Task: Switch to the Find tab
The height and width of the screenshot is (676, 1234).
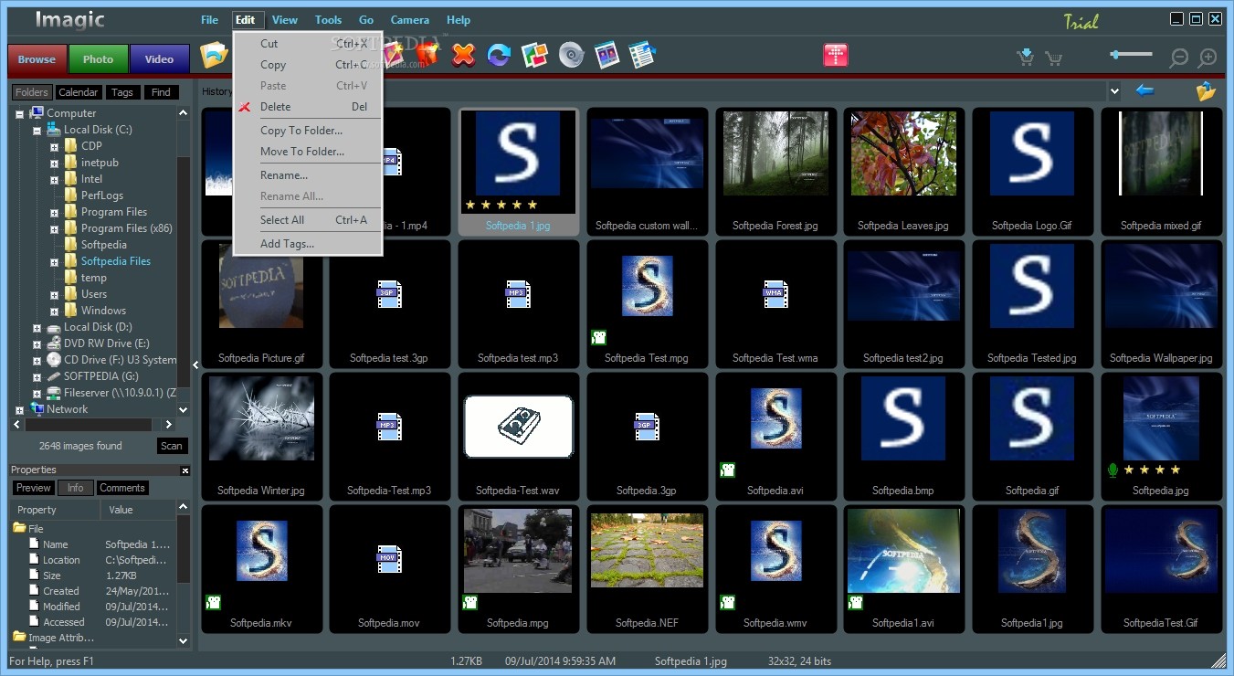Action: point(161,92)
